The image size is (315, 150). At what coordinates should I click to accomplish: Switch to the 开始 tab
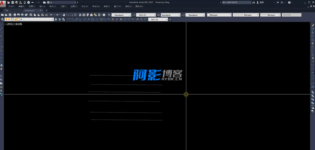(x=6, y=11)
